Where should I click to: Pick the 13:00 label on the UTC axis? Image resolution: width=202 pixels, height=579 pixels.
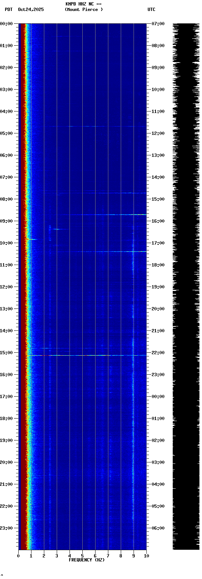click(158, 155)
